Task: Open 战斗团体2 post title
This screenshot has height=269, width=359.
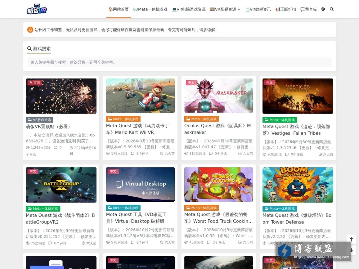Action: pos(60,219)
